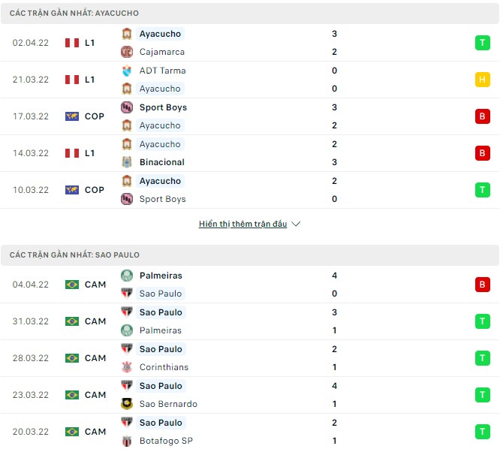Open Sport Boys team name on 17.03.22
Viewport: 503px width, 449px height.
(163, 107)
